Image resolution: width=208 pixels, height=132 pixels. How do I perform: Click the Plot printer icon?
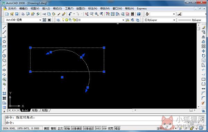coord(23,14)
